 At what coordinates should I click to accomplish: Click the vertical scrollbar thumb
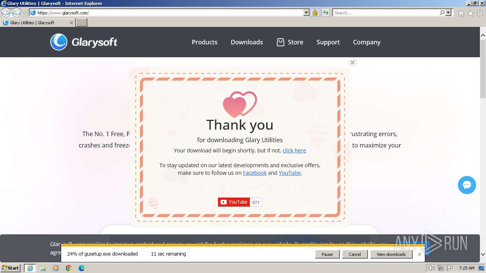(483, 69)
